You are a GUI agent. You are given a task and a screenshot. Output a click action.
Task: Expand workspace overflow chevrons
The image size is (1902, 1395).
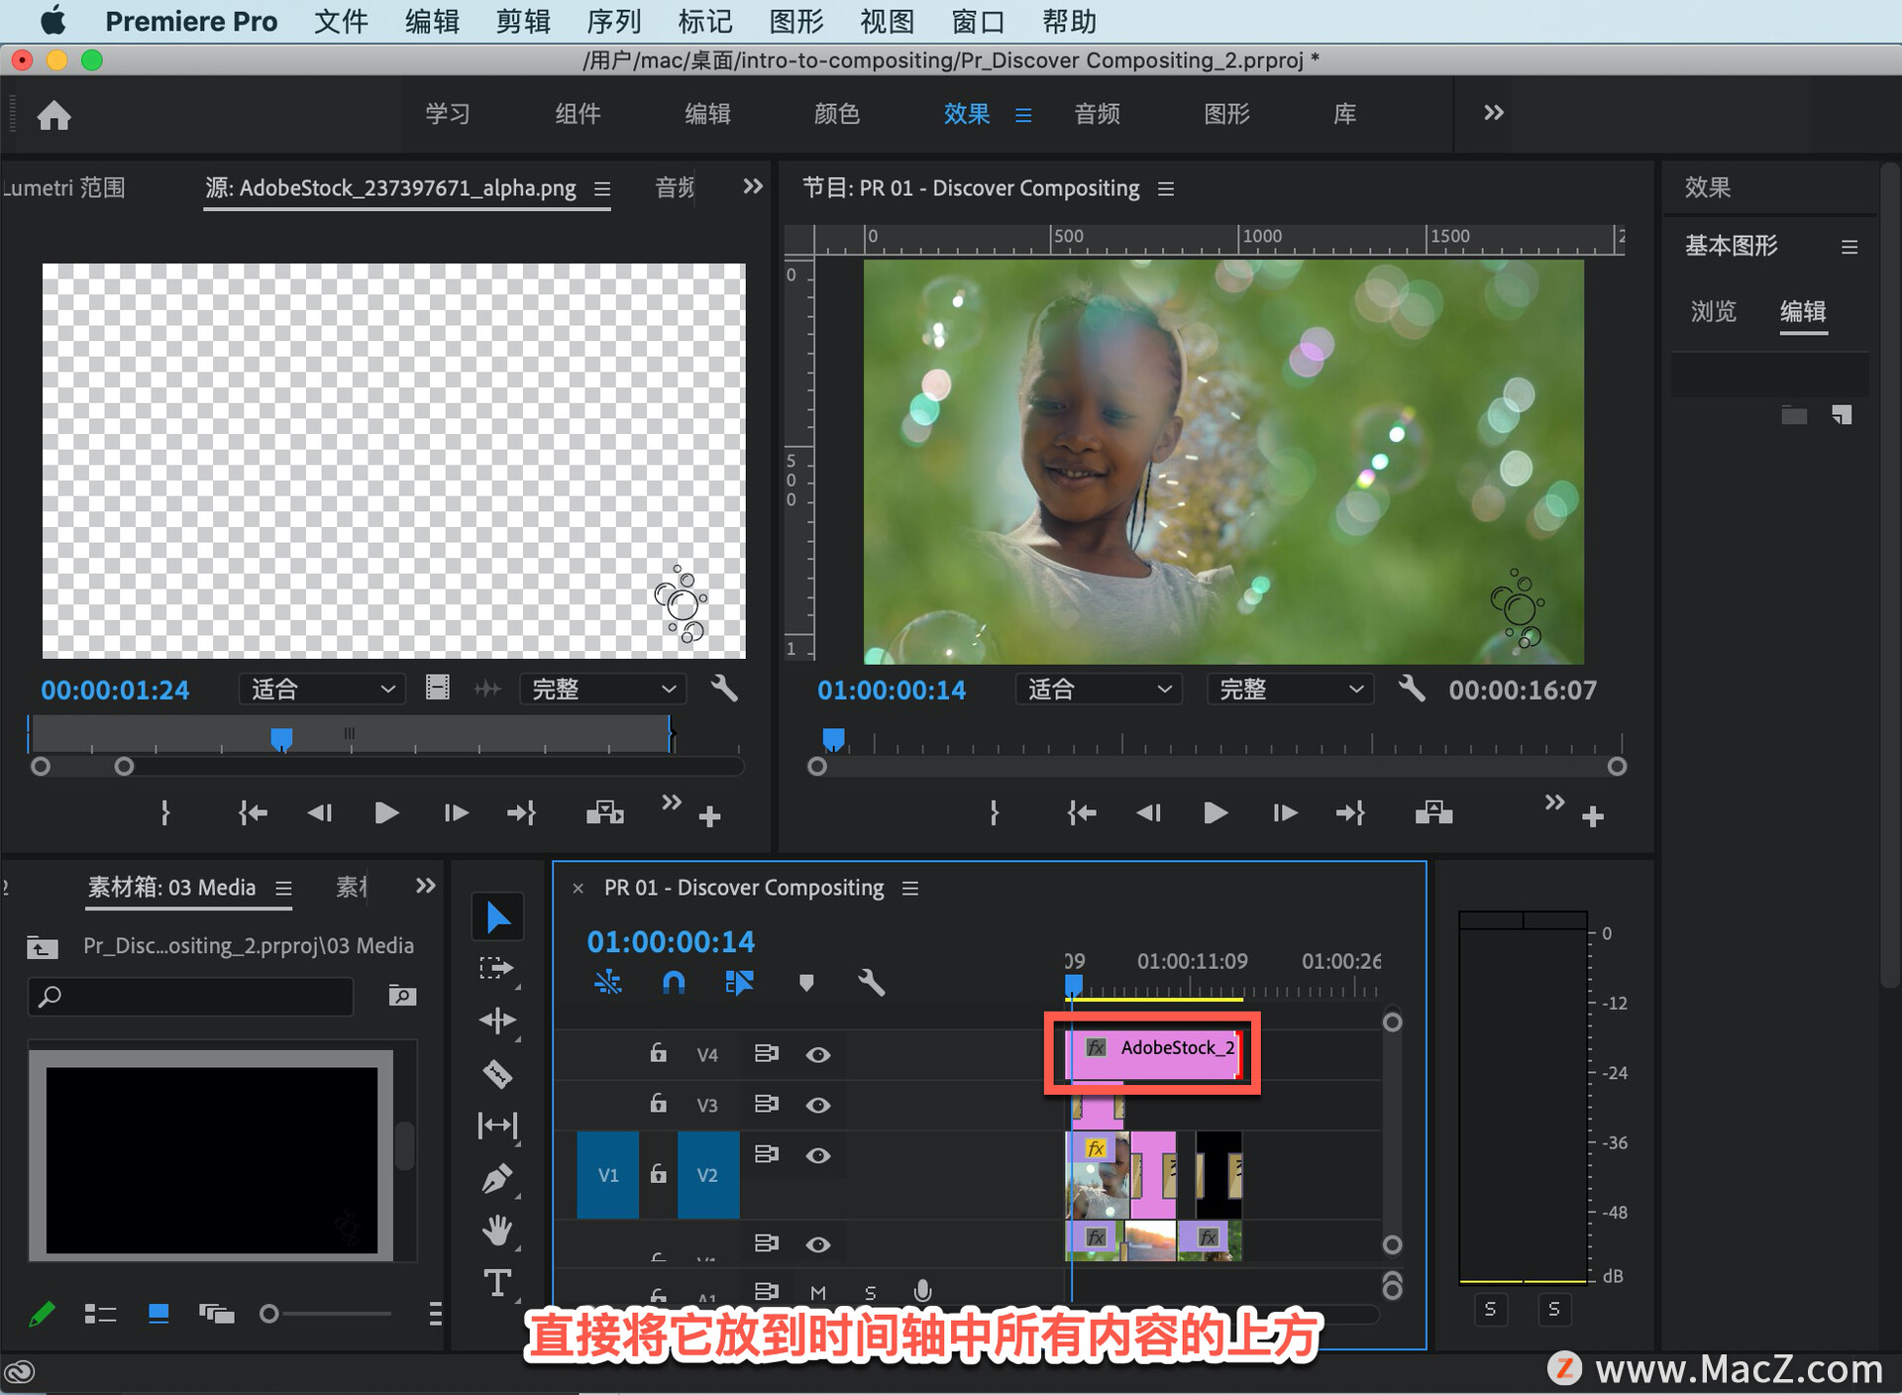pos(1493,113)
